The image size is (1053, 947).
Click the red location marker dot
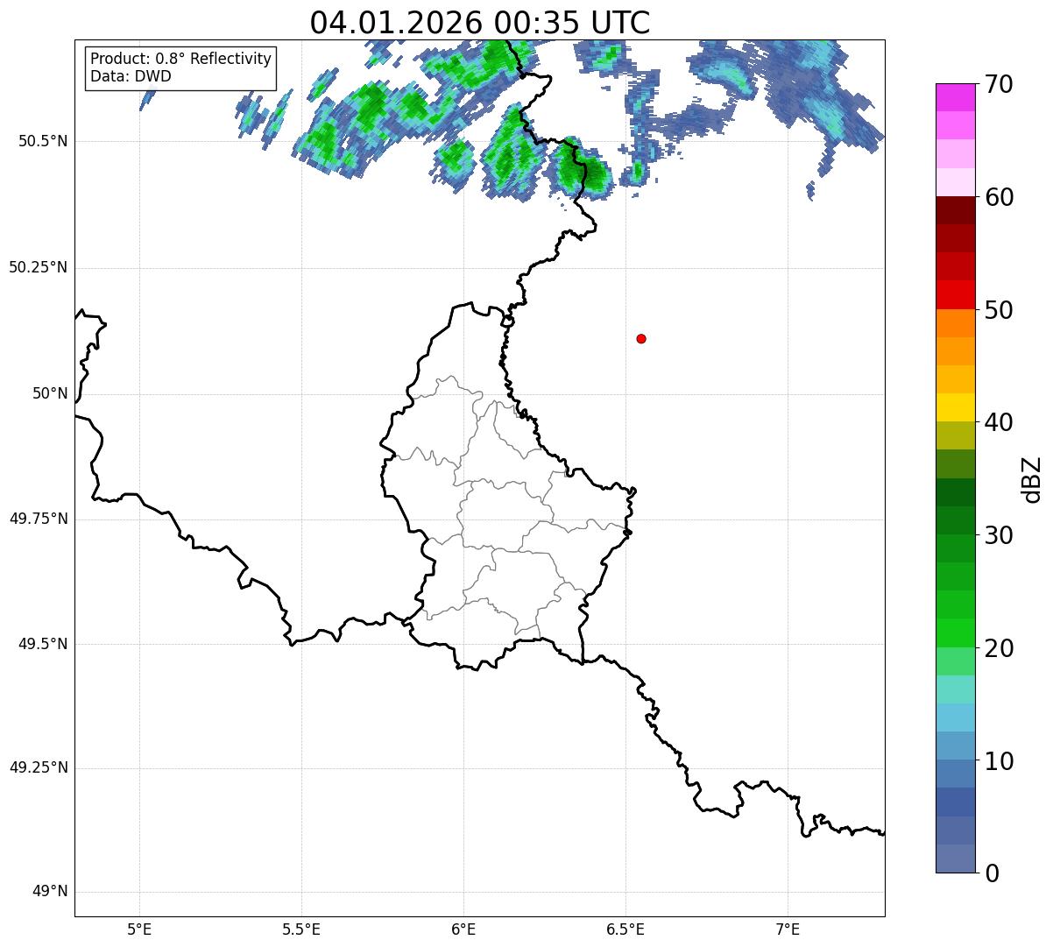[x=641, y=338]
